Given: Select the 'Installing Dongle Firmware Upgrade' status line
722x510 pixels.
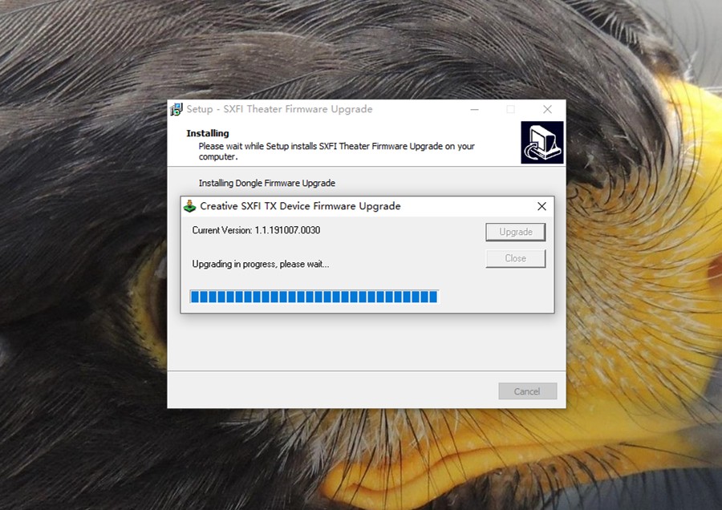Looking at the screenshot, I should (x=266, y=183).
